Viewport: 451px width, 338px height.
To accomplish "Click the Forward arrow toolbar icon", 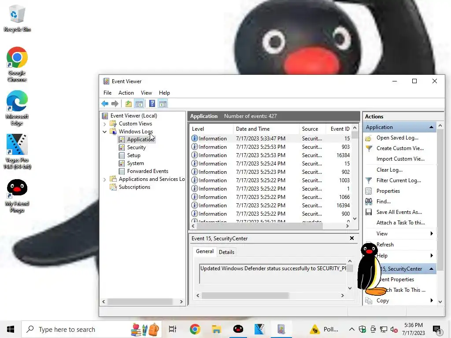I will tap(115, 104).
